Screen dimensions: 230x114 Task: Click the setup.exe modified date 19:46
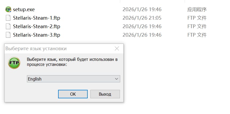coord(142,10)
